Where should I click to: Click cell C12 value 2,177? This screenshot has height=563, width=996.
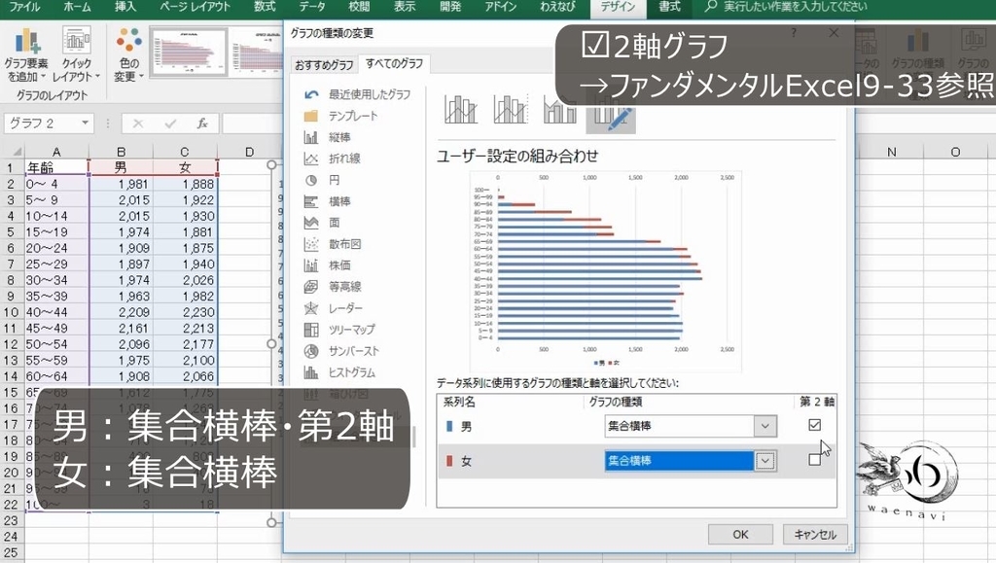coord(185,344)
